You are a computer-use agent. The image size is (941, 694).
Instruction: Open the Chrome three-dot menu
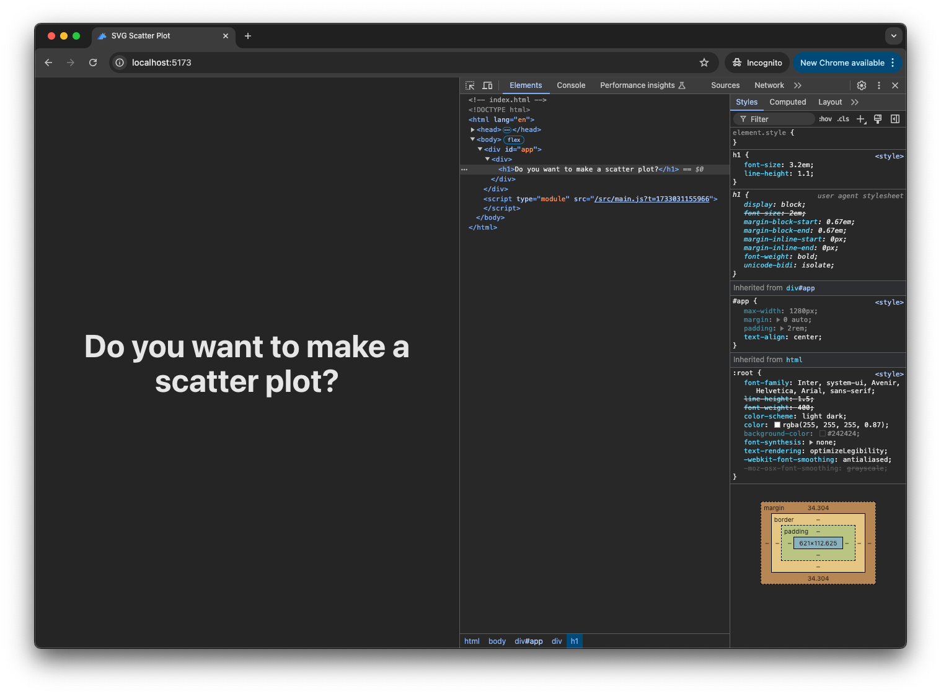pyautogui.click(x=893, y=63)
